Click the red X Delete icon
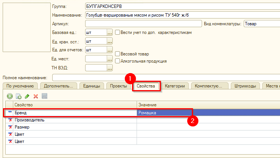This screenshot has height=158, width=280. point(36,97)
